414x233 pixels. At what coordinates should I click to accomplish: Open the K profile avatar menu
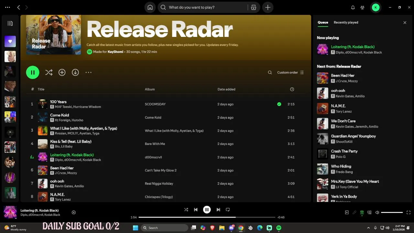376,7
